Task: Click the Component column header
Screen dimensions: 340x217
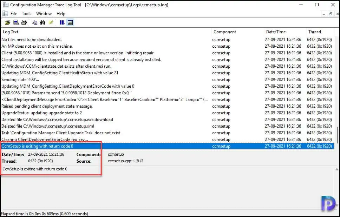Action: coord(237,32)
